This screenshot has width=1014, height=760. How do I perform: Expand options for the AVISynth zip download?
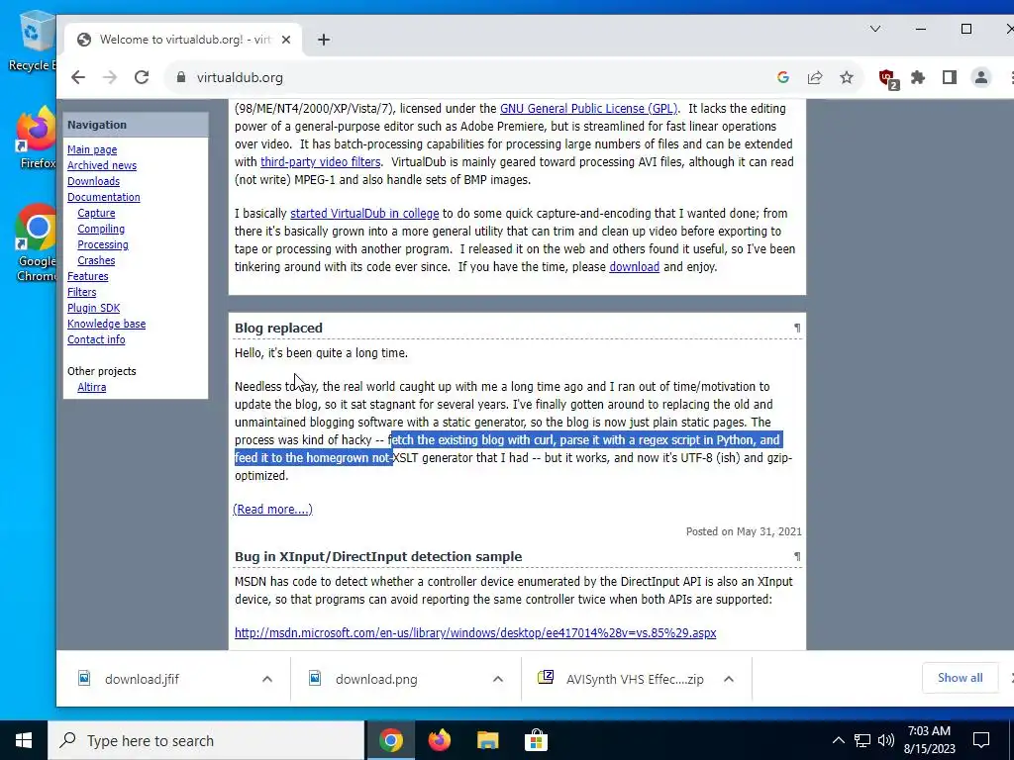click(729, 679)
